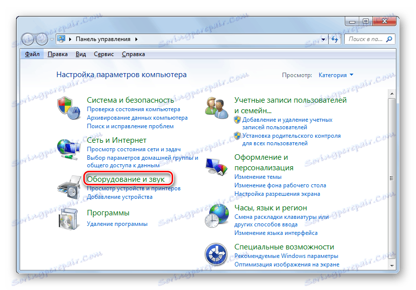Click the Hardware and Sound printer icon

69,187
